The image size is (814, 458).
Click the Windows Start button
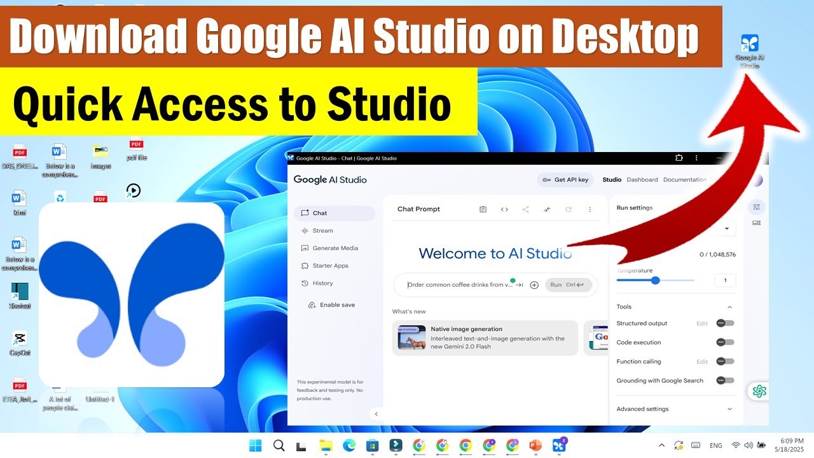[255, 445]
